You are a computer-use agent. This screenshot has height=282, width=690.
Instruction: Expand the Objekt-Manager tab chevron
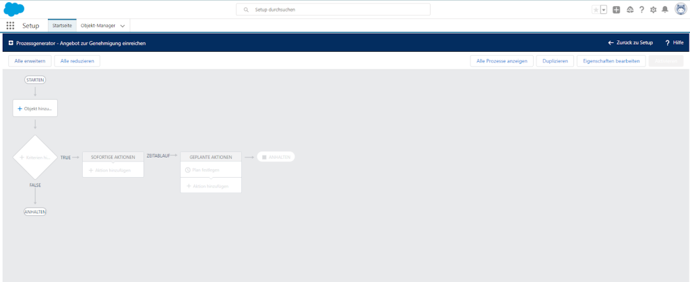point(123,26)
